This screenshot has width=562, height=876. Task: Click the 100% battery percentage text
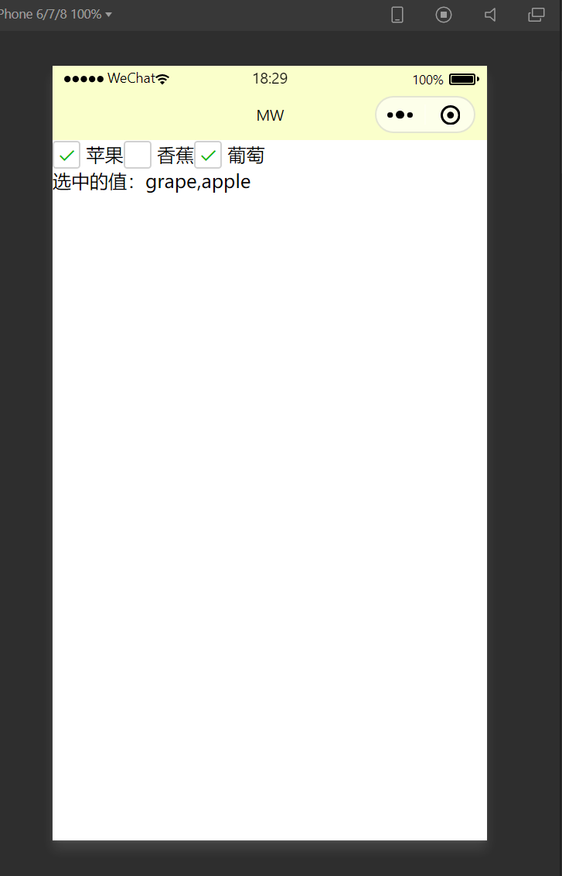tap(428, 80)
